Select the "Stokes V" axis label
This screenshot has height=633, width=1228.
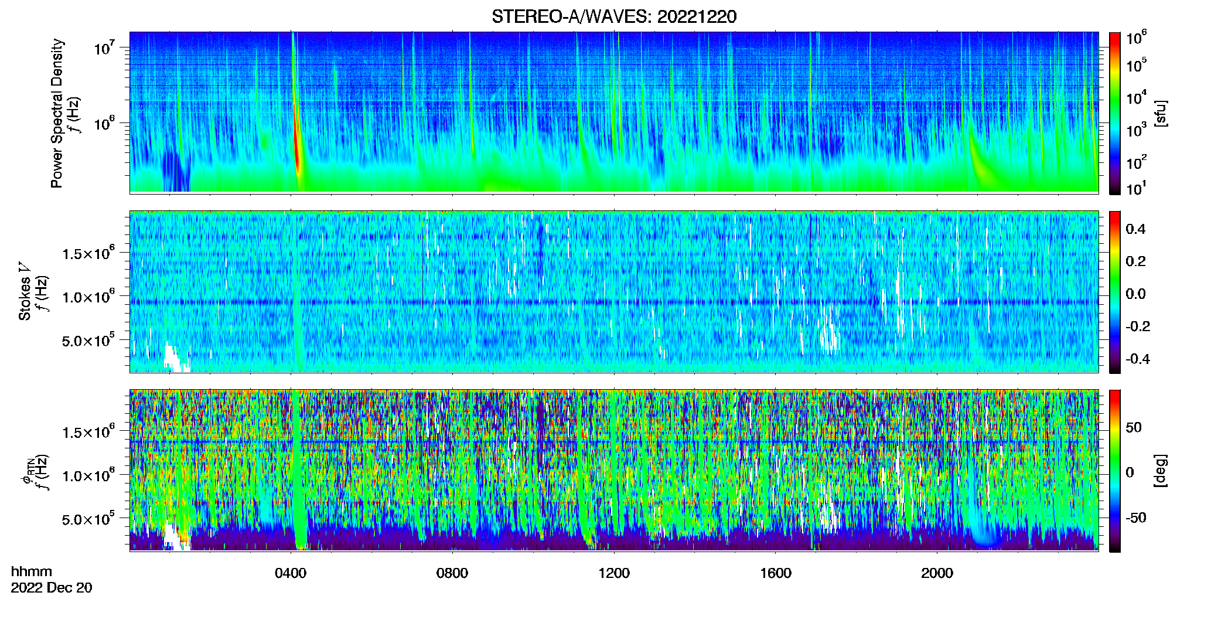coord(25,291)
